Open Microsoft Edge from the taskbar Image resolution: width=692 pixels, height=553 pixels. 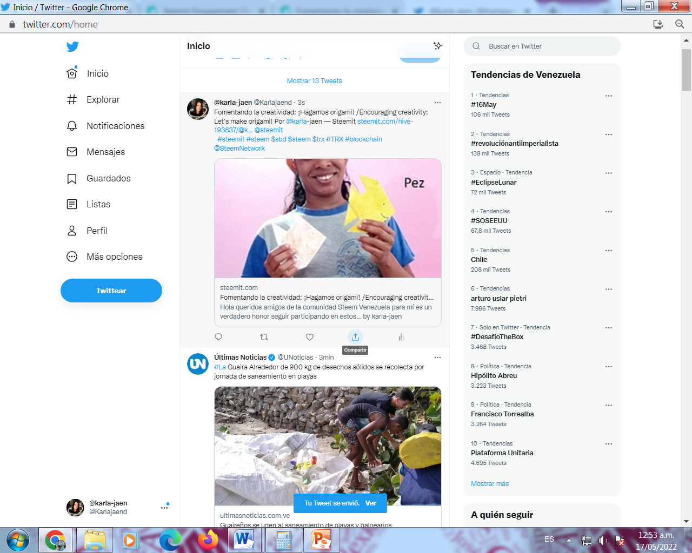tap(171, 540)
